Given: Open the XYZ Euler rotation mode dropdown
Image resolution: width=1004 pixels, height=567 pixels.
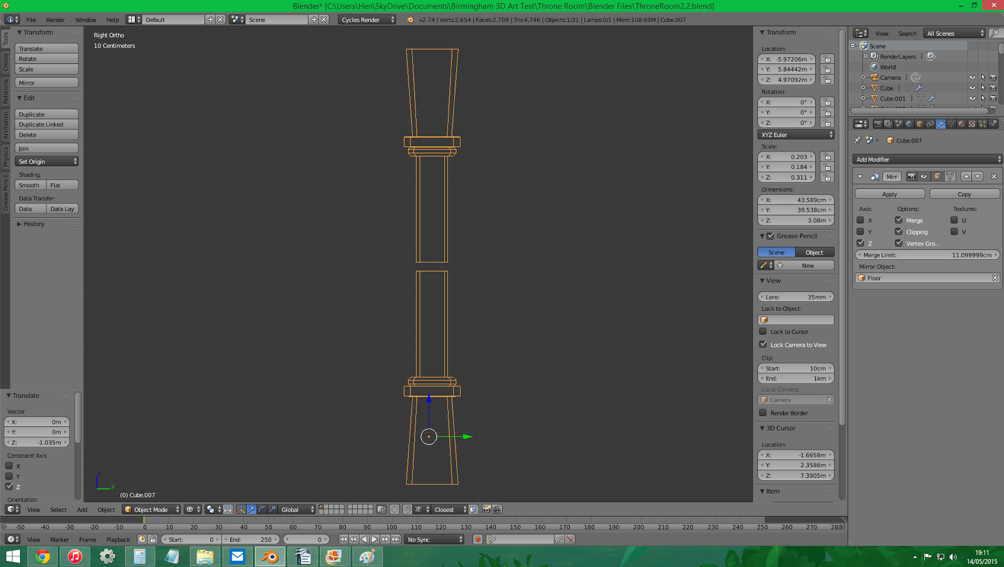Looking at the screenshot, I should pos(796,135).
